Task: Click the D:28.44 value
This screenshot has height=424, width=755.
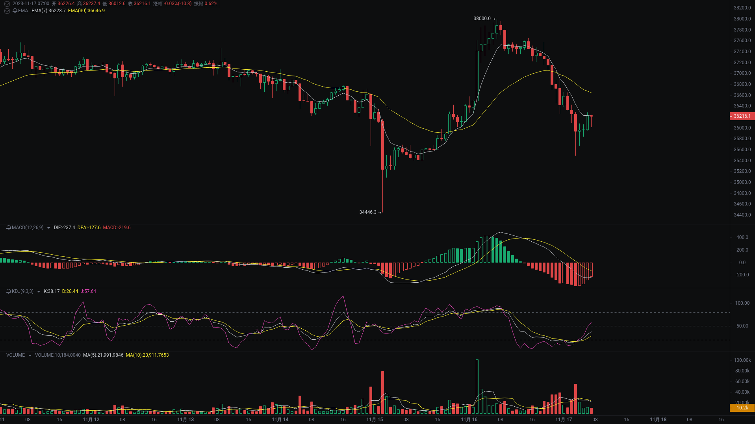Action: coord(70,291)
